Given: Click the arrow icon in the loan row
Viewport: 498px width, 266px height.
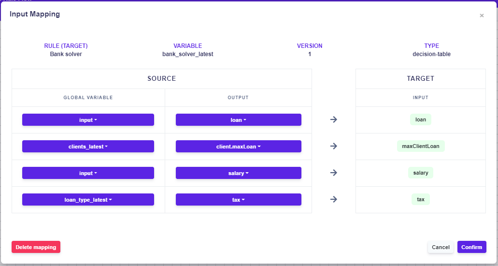Looking at the screenshot, I should pyautogui.click(x=333, y=119).
